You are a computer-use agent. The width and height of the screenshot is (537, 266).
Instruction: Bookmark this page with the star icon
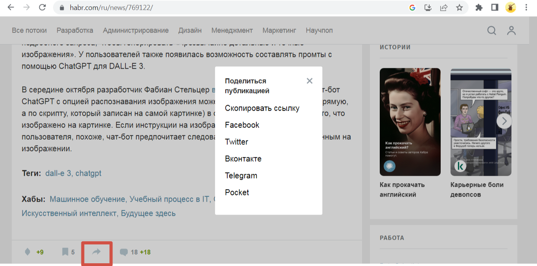[460, 7]
